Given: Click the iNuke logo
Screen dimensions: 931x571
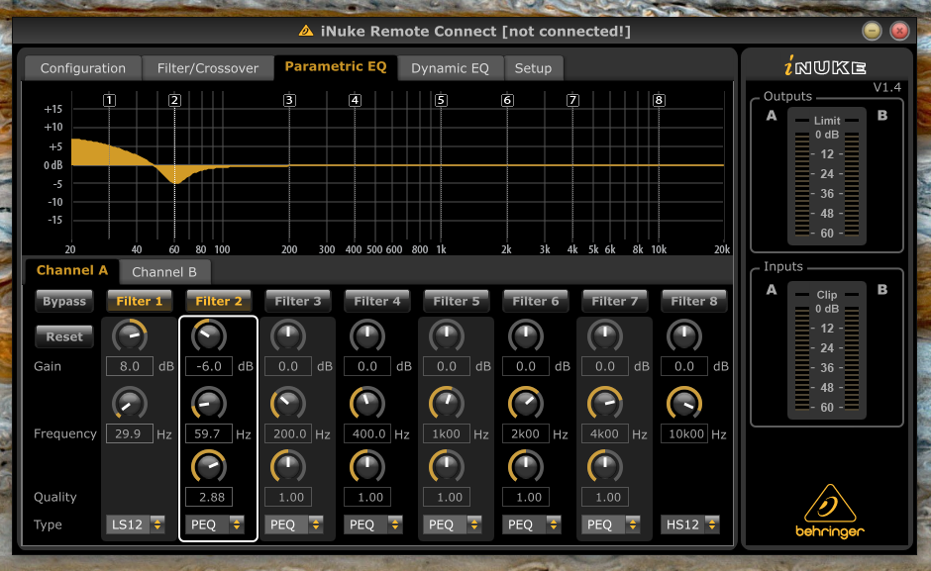Looking at the screenshot, I should (825, 66).
